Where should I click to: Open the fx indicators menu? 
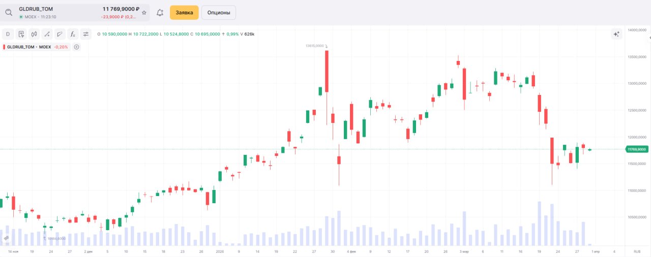point(73,34)
